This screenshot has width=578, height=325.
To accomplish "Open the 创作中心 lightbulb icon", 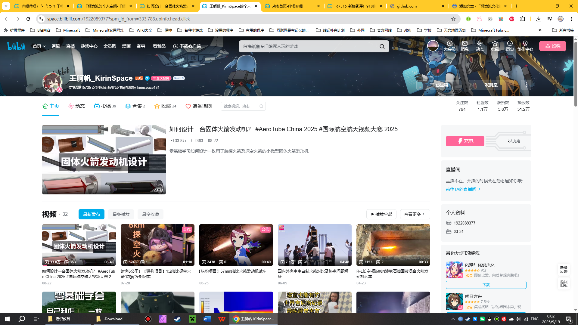I will 525,46.
